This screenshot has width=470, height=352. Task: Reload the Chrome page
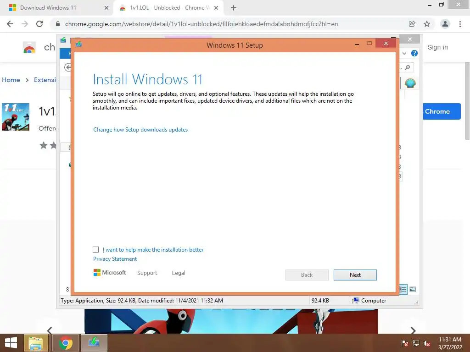click(x=39, y=24)
